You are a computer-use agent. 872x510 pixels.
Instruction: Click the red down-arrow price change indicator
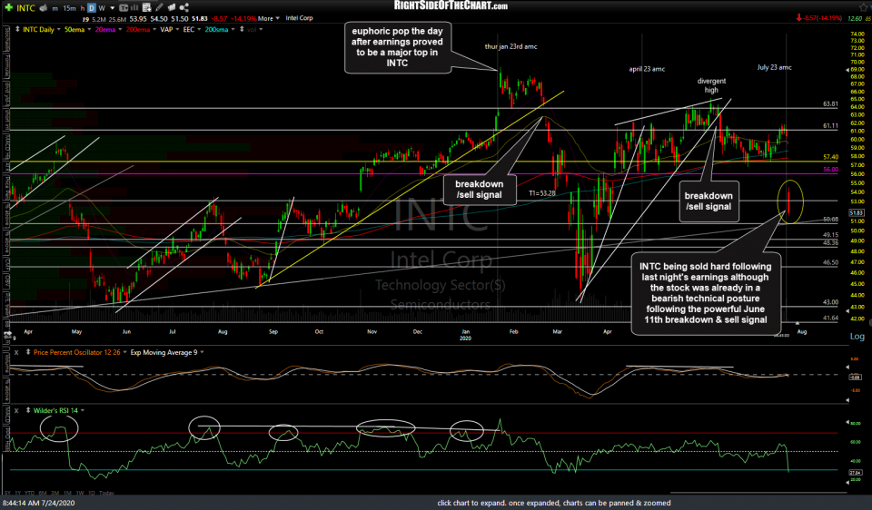799,18
